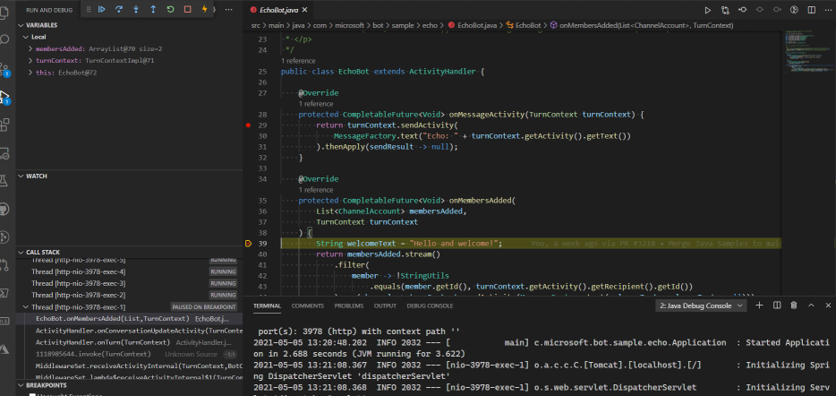The image size is (836, 396).
Task: Open the Java Debug Console terminal dropdown
Action: coord(699,306)
